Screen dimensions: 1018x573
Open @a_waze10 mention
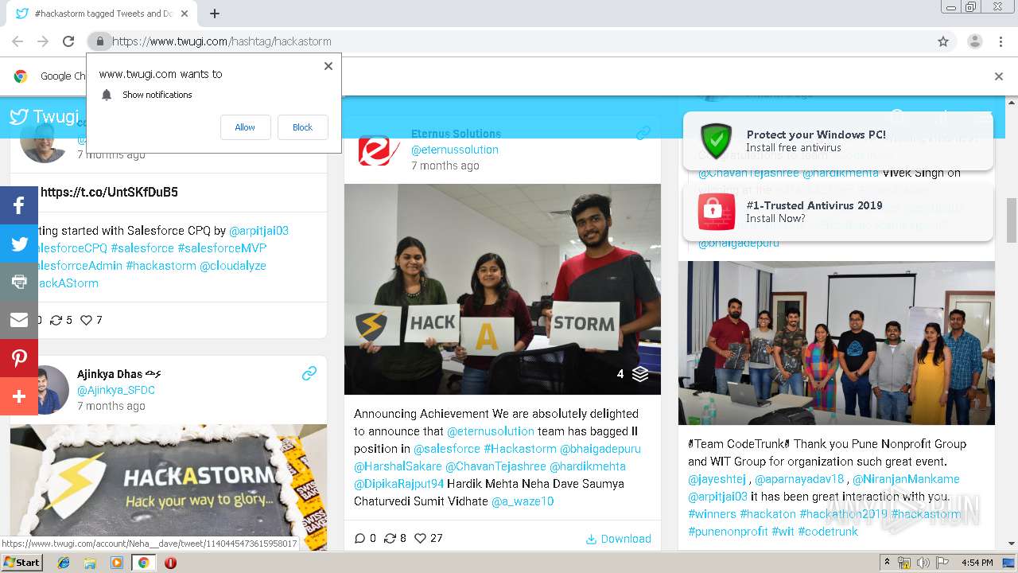click(x=523, y=501)
